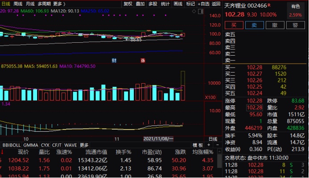309x178 pixels.
Task: Sort list by 量比 column header
Action: point(44,152)
